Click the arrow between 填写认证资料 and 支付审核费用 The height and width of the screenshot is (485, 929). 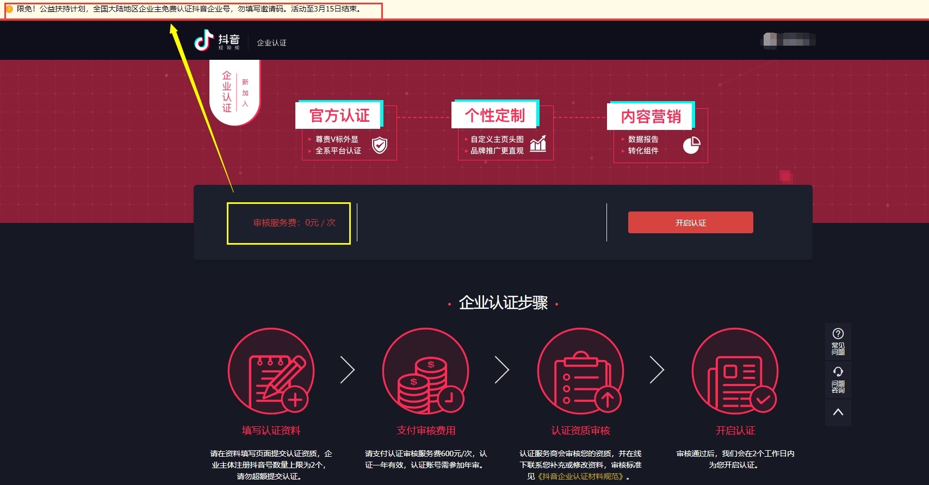(x=348, y=370)
